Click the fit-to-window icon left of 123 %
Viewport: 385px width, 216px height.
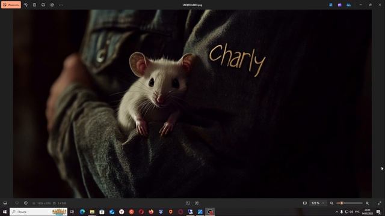pyautogui.click(x=305, y=203)
